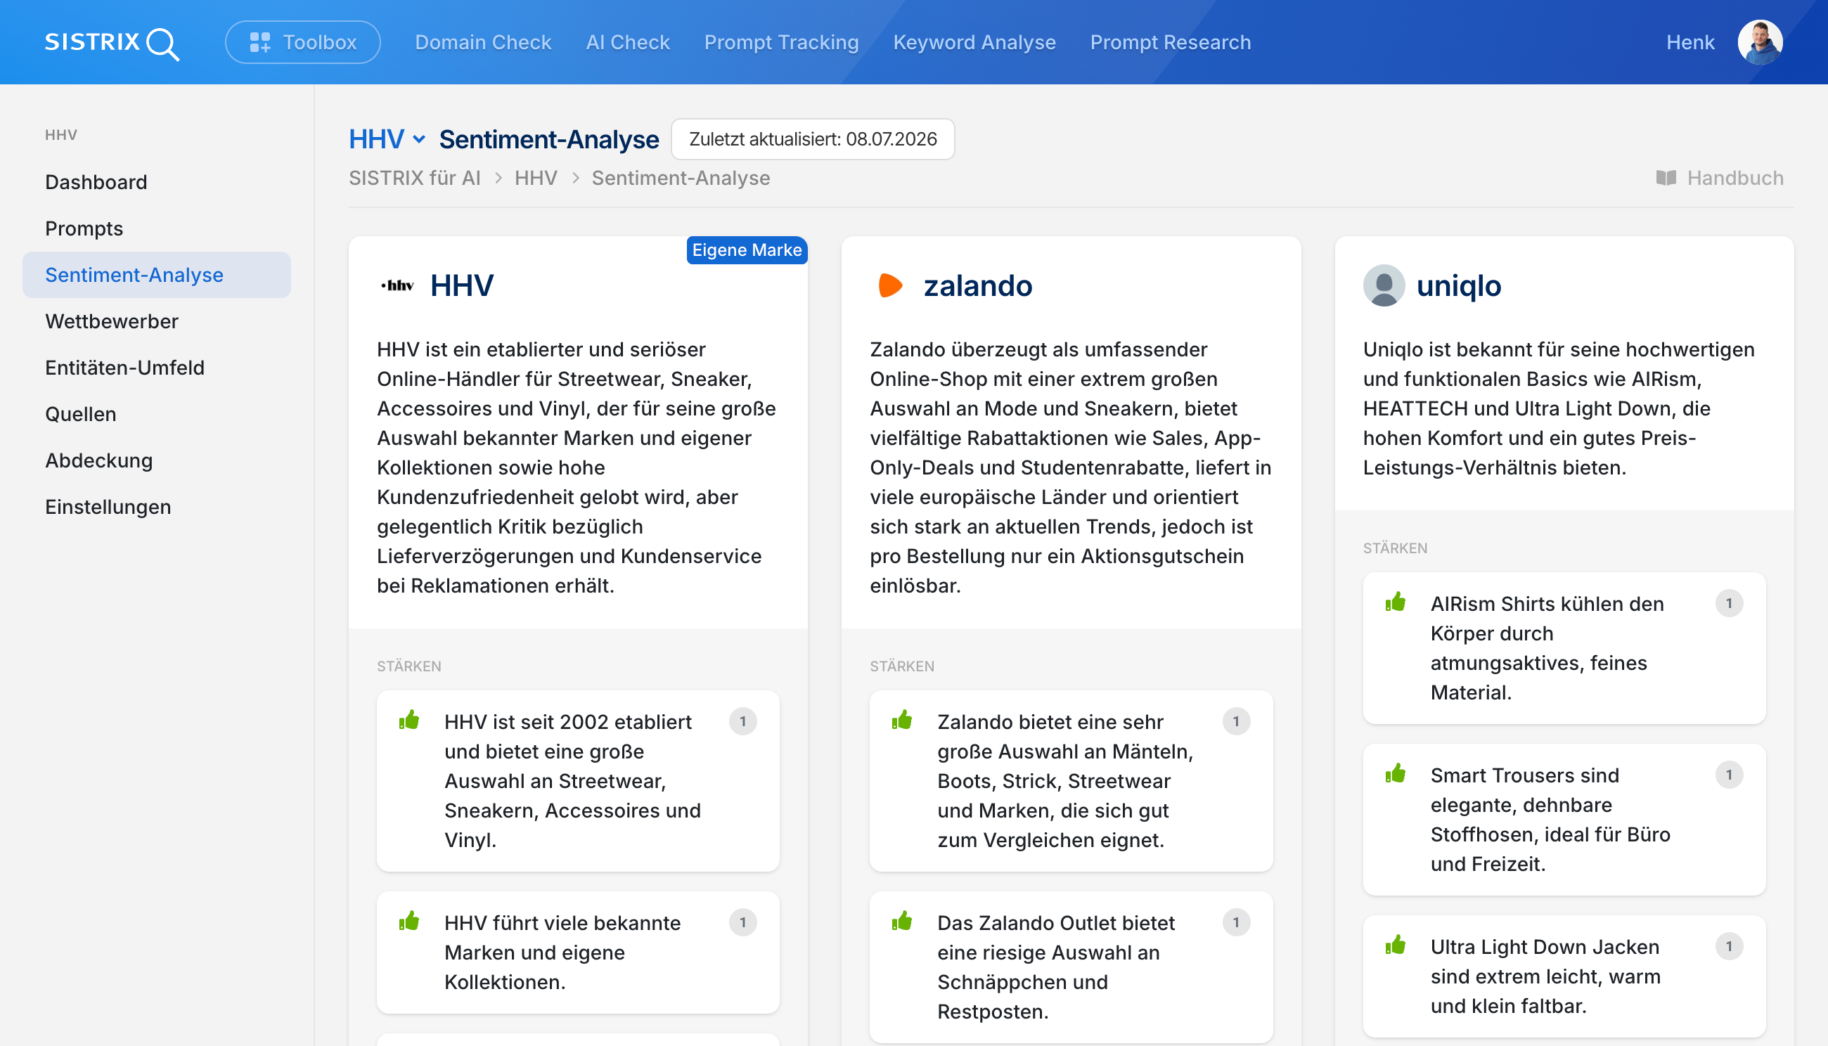Click count badge on 'Ultra Light Down Jacken'
The height and width of the screenshot is (1046, 1828).
1729,947
